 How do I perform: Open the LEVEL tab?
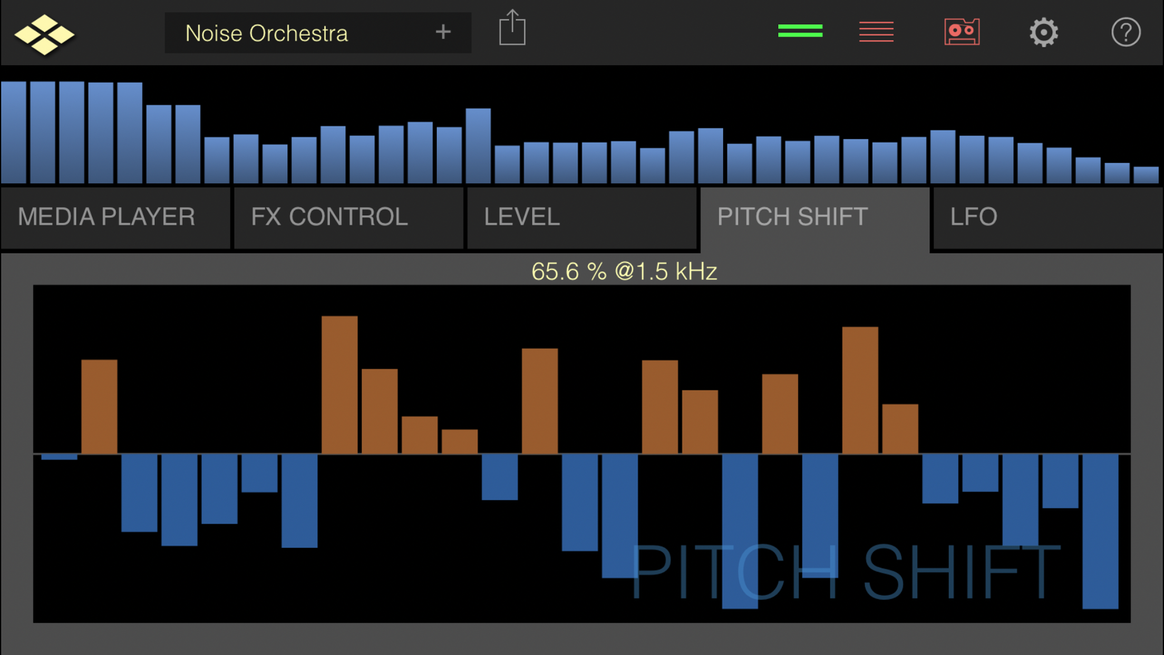tap(581, 217)
